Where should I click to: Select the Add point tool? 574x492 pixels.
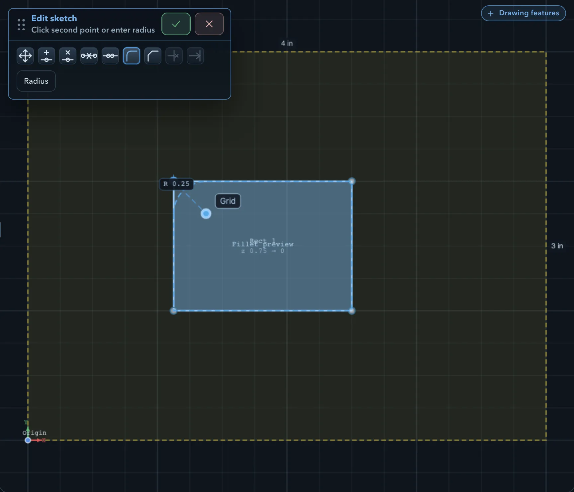47,56
